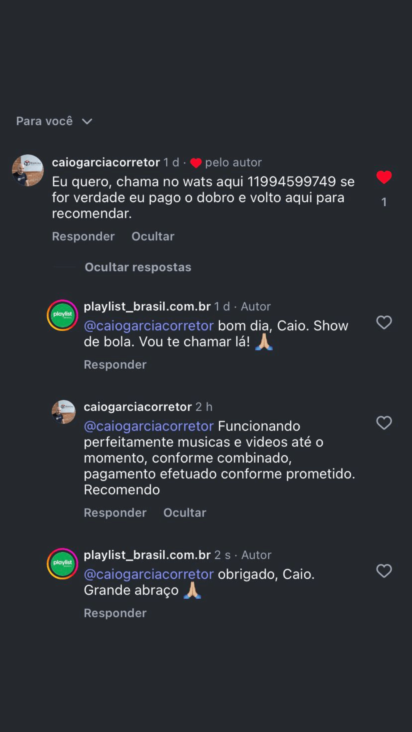The width and height of the screenshot is (412, 732).
Task: Reply to caiogarciacorretor's top comment
Action: click(x=83, y=236)
